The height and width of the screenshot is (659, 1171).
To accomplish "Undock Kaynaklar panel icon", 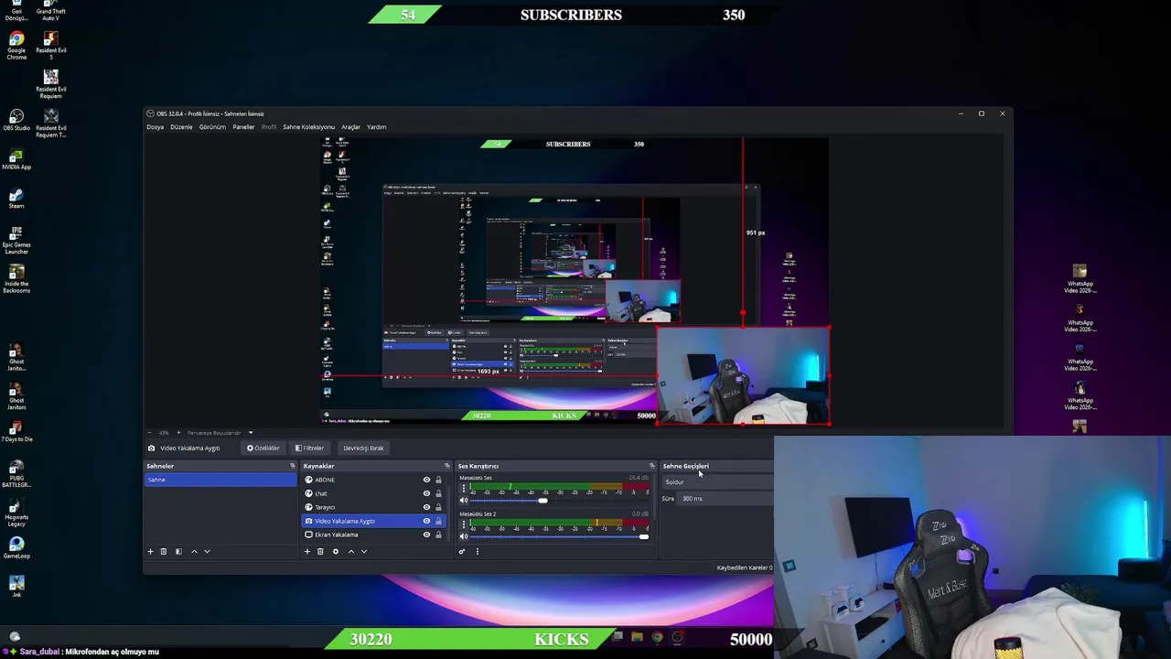I will point(447,466).
